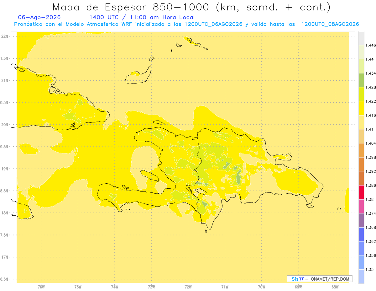Click the '68W' longitude label
This screenshot has width=376, height=291.
pyautogui.click(x=335, y=287)
